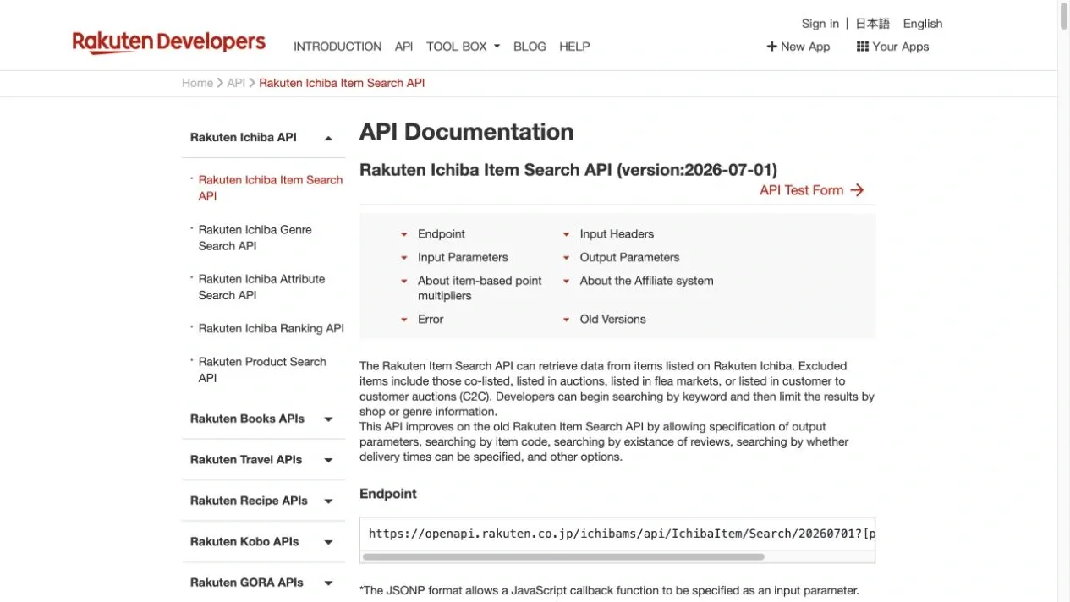Viewport: 1070px width, 602px height.
Task: Click the red arrow before Endpoint
Action: tap(404, 235)
